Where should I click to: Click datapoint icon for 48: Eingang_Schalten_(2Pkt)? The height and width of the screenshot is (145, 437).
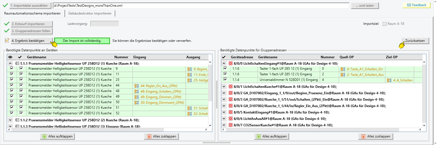point(136,91)
